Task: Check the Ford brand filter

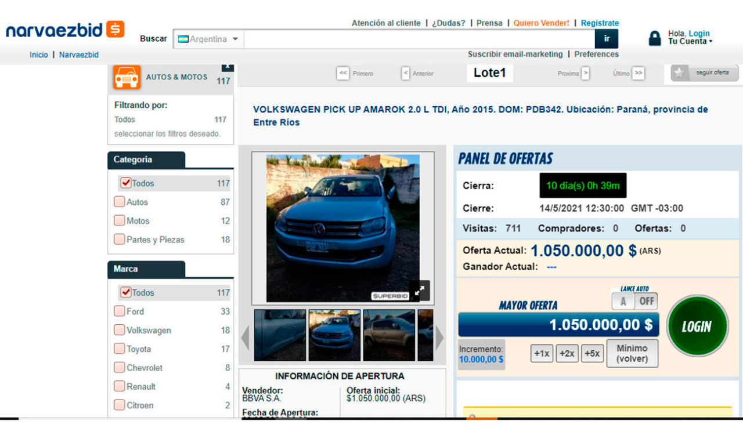Action: (x=120, y=311)
